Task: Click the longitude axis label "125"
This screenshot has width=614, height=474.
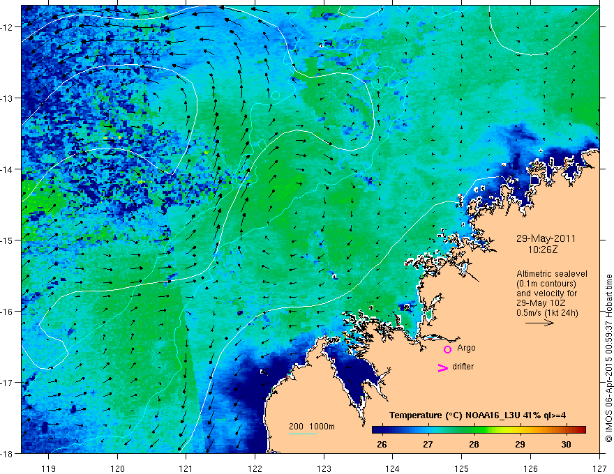Action: point(462,468)
